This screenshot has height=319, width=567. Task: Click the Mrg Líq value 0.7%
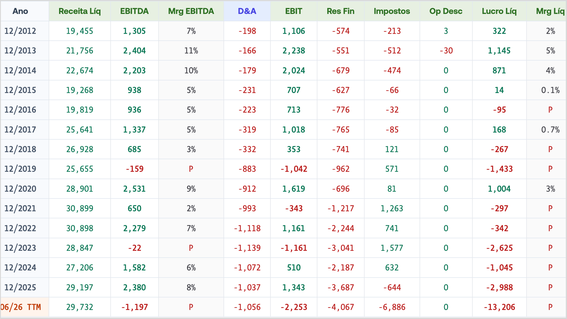[550, 130]
